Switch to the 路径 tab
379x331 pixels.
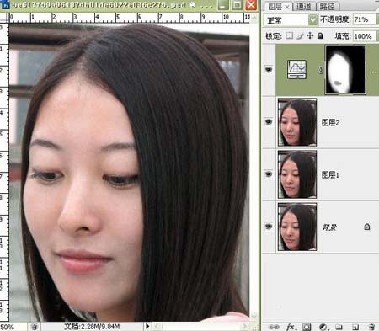pos(327,7)
